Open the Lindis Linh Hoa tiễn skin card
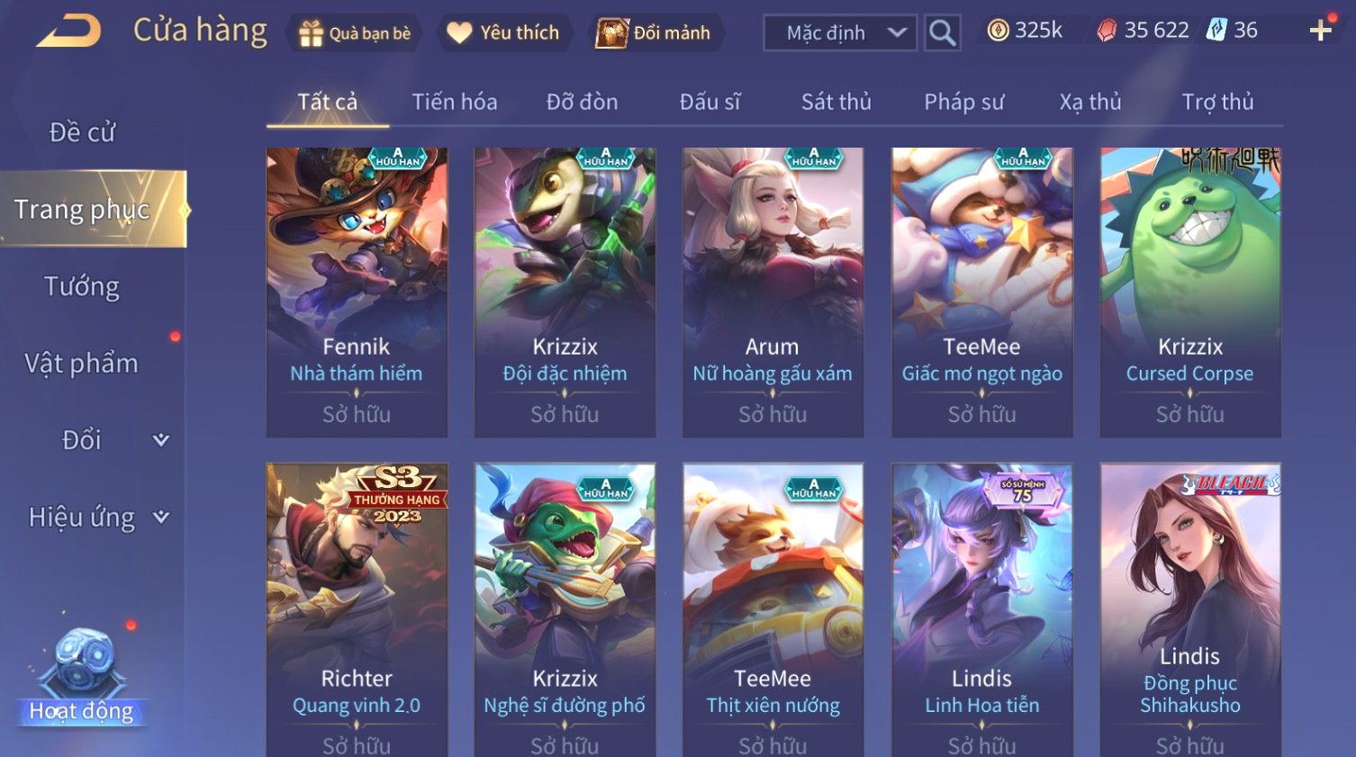The height and width of the screenshot is (757, 1356). click(x=981, y=609)
